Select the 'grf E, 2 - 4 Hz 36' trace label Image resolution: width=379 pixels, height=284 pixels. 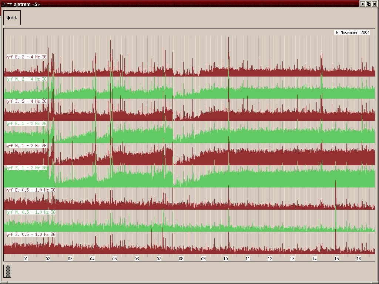click(27, 57)
